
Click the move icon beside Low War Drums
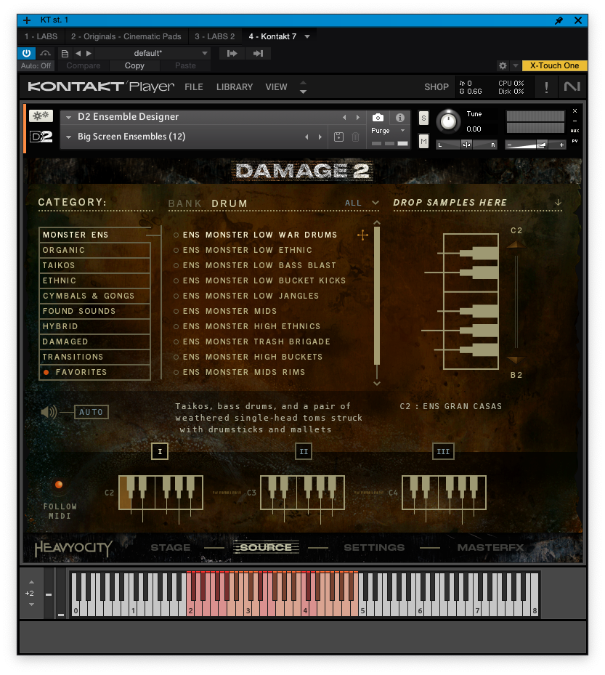click(x=362, y=235)
